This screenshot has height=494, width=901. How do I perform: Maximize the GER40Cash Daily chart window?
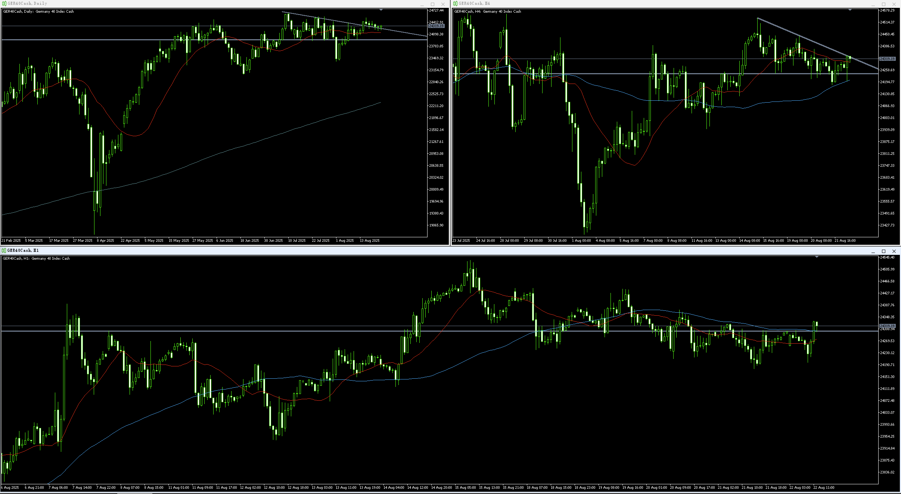click(433, 4)
